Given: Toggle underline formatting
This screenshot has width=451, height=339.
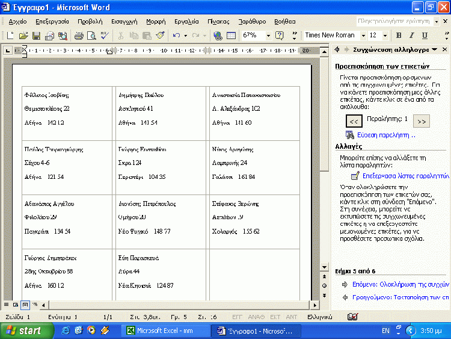Looking at the screenshot, I should click(425, 36).
